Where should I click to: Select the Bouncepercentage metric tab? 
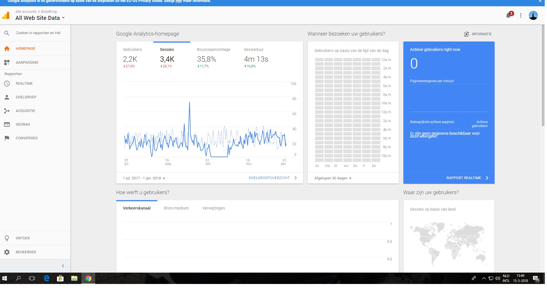tap(213, 57)
